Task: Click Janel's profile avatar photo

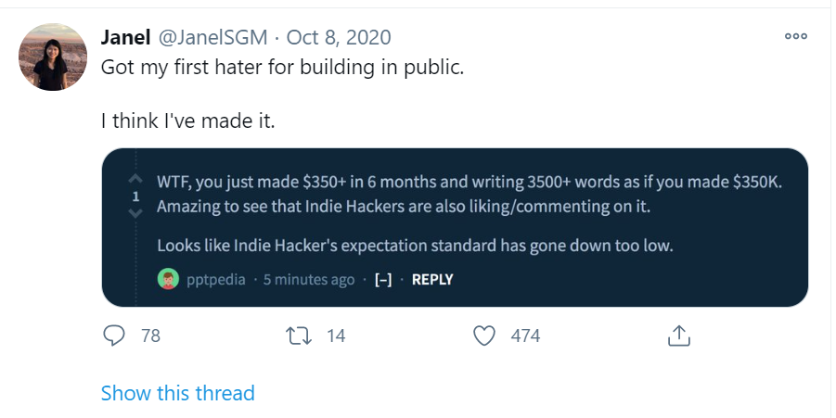Action: point(53,57)
